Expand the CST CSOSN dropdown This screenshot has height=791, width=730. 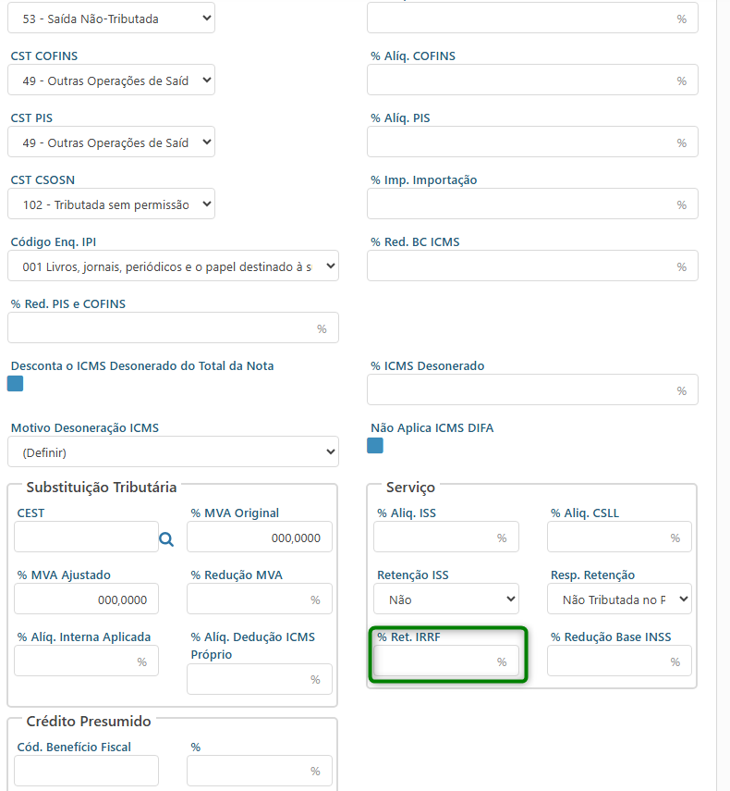(111, 204)
